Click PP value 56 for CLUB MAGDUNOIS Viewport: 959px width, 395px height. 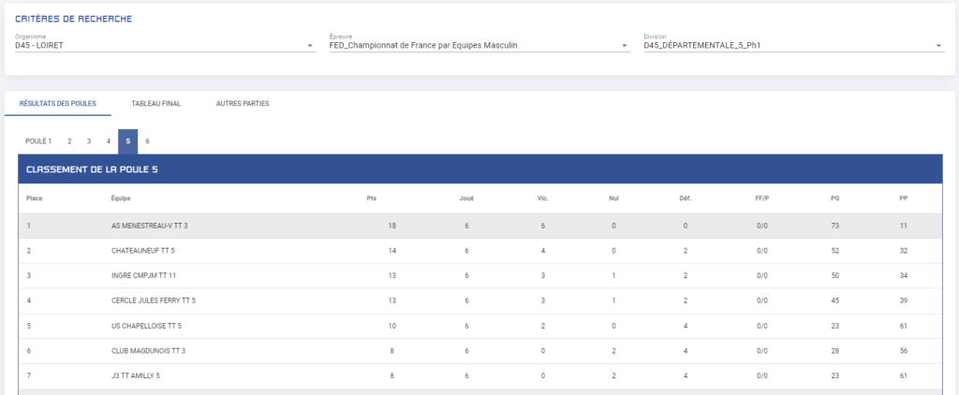[904, 351]
